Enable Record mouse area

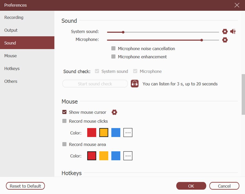(65, 144)
